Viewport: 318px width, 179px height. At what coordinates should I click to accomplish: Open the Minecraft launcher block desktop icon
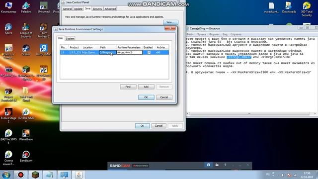pos(26,73)
